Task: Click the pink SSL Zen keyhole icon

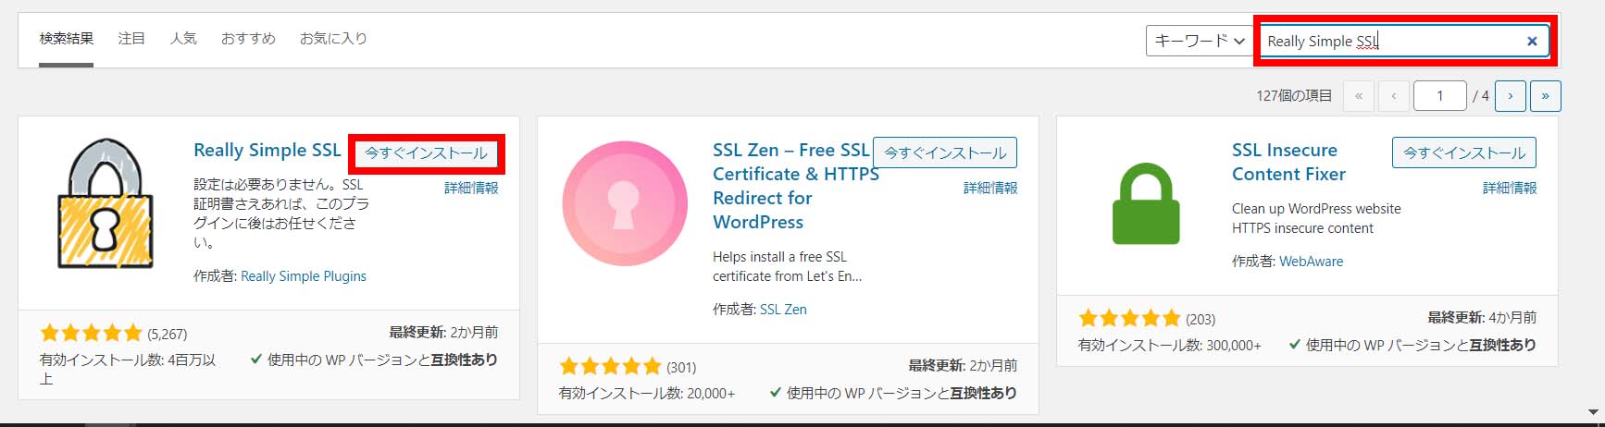Action: 625,203
